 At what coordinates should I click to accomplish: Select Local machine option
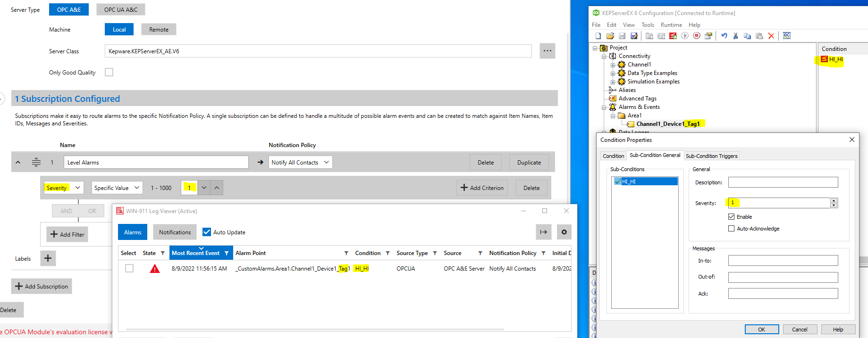tap(119, 29)
